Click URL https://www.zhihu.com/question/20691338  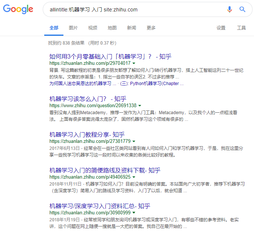pos(93,105)
